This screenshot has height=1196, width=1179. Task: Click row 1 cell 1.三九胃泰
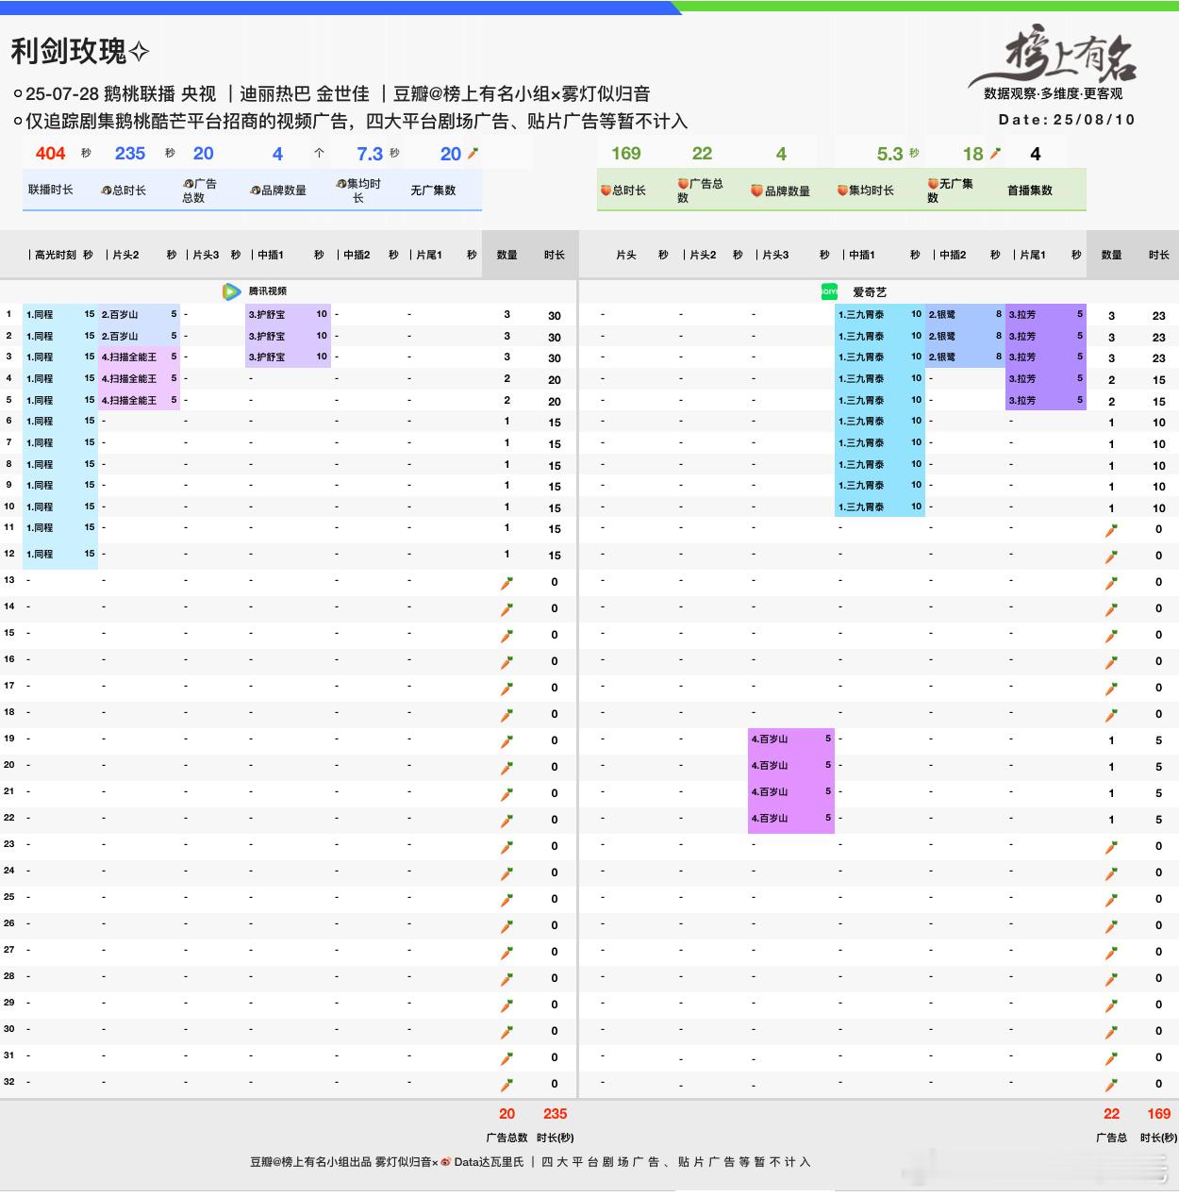coord(880,314)
